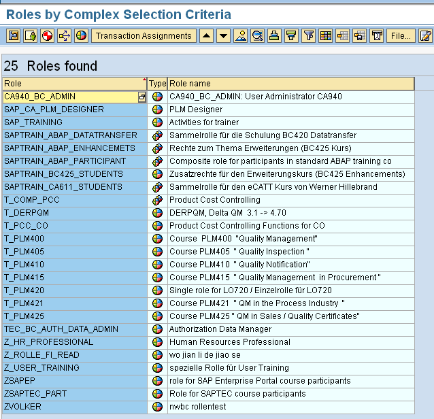Click the type icon for SAP_TRAINING
Viewport: 434px width, 419px height.
[157, 122]
